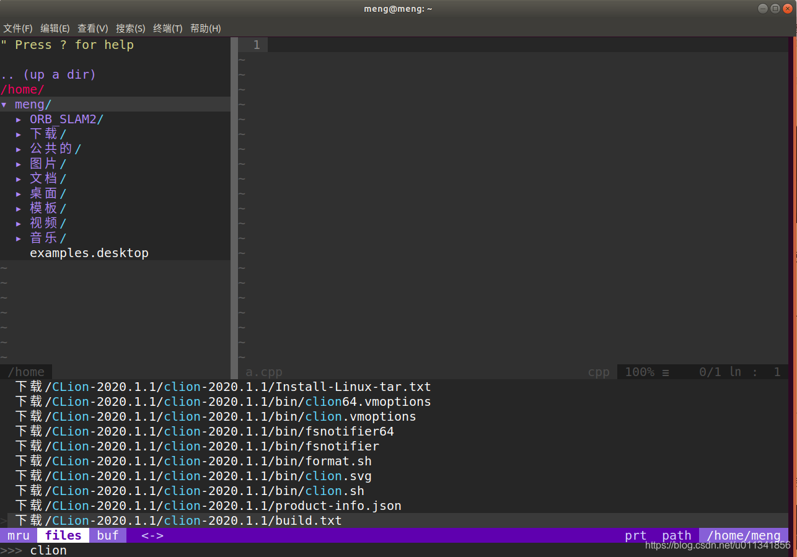Click line number 1 in editor
The width and height of the screenshot is (797, 557).
pos(257,45)
